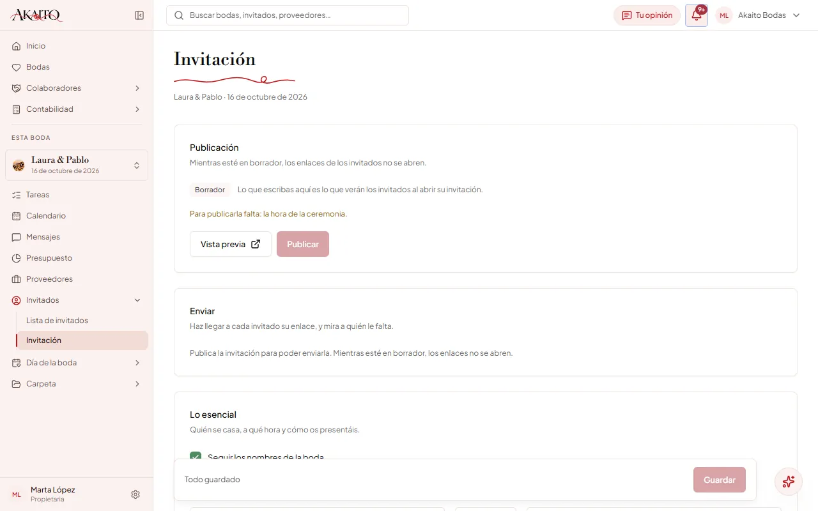This screenshot has height=511, width=818.
Task: Expand the Día de la boda chevron
Action: [x=137, y=363]
